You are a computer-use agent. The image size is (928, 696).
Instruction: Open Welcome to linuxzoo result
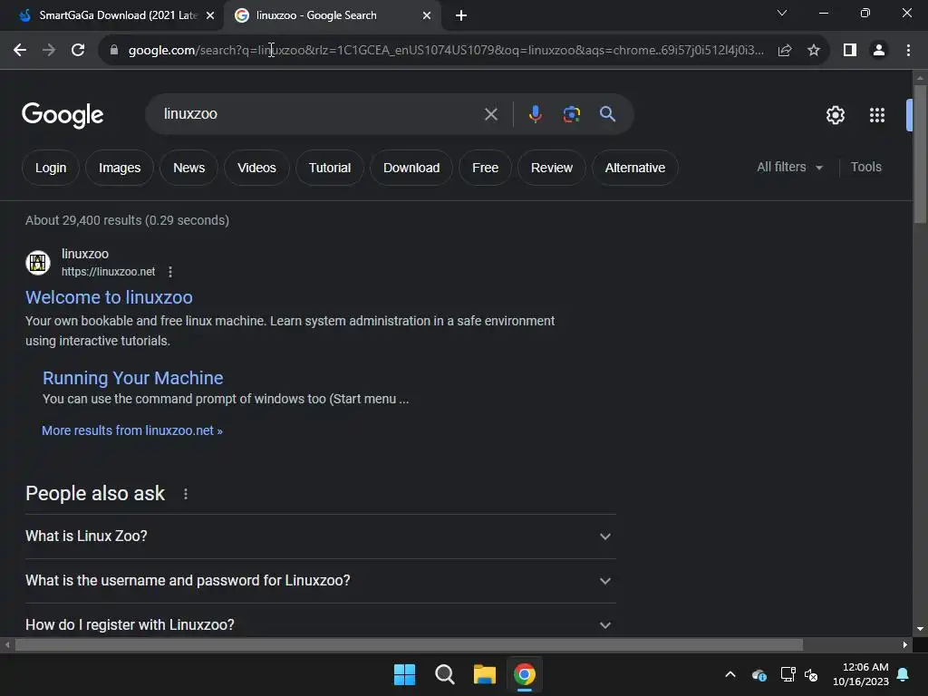[109, 297]
